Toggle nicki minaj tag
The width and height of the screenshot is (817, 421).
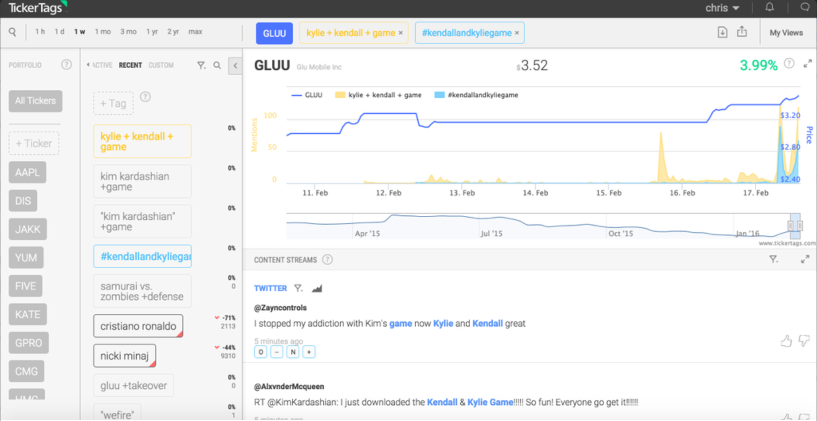[124, 356]
